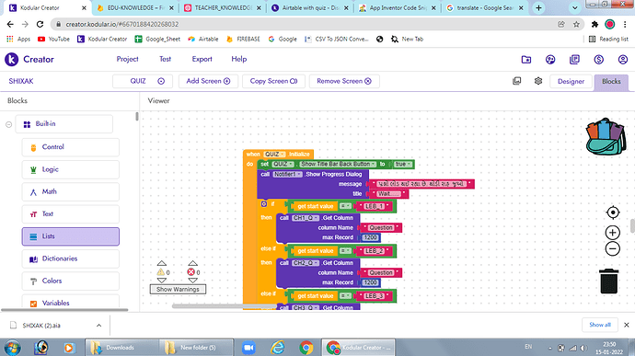The height and width of the screenshot is (356, 635).
Task: Open the Export menu
Action: (202, 59)
